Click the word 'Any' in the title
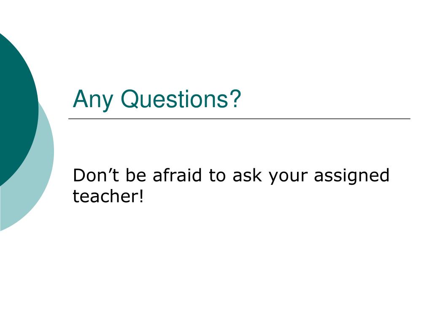This screenshot has width=432, height=324. 93,100
